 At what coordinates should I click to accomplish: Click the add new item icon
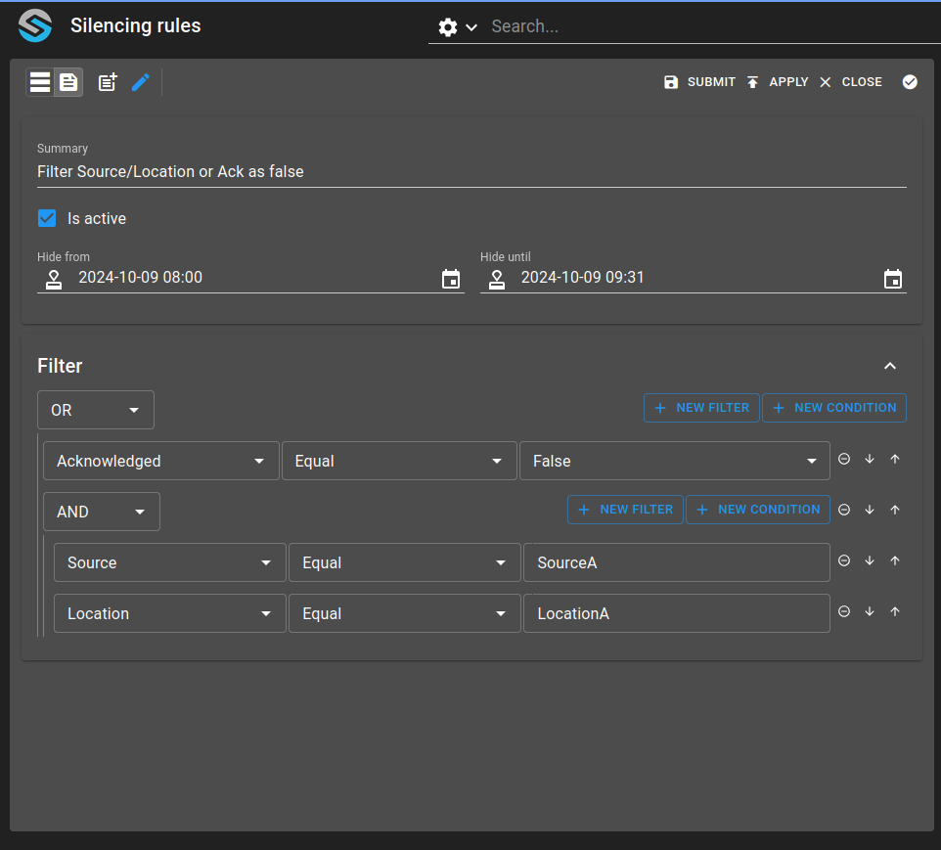(x=108, y=82)
